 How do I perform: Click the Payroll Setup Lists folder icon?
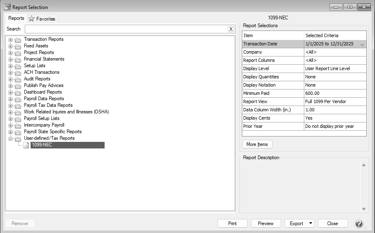18,119
